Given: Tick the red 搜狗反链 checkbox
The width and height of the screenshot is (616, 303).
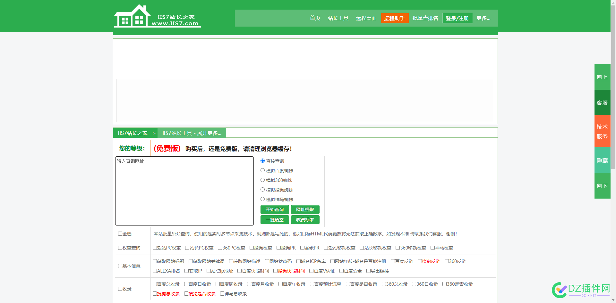Looking at the screenshot, I should 420,261.
